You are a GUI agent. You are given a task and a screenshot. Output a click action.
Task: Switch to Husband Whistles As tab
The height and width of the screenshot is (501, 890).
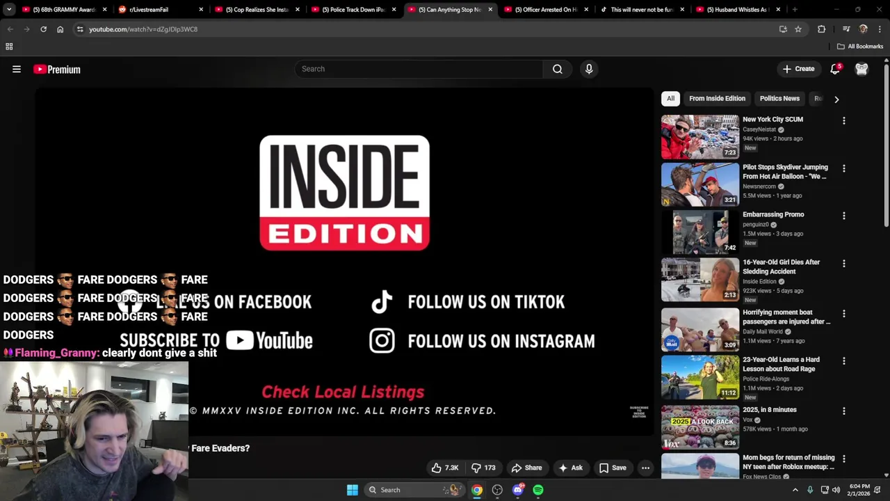pos(737,10)
